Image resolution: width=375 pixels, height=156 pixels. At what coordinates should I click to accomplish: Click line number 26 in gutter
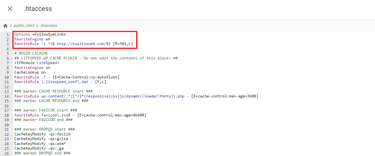click(7, 153)
